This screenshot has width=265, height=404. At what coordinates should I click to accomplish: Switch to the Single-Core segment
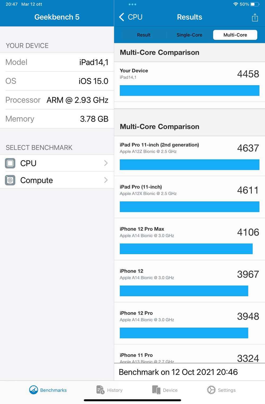189,35
